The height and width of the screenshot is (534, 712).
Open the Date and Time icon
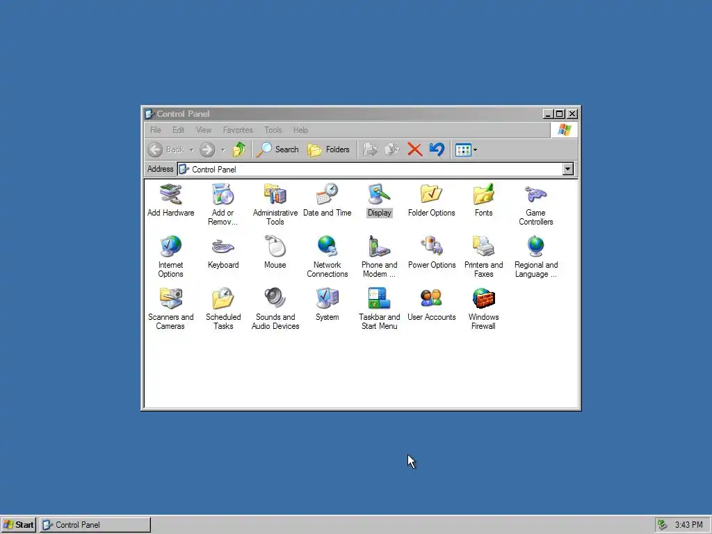[327, 195]
